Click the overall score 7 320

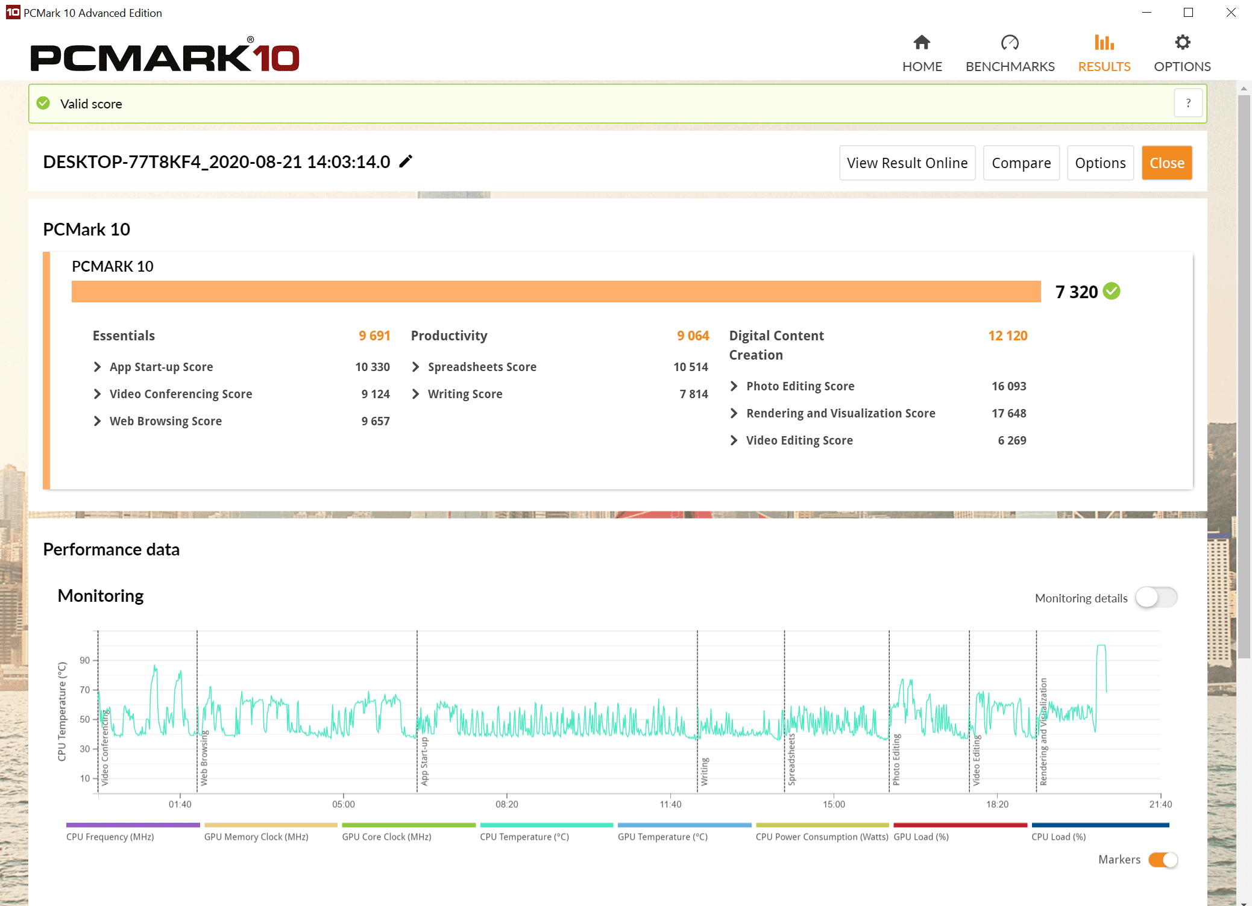(x=1077, y=292)
